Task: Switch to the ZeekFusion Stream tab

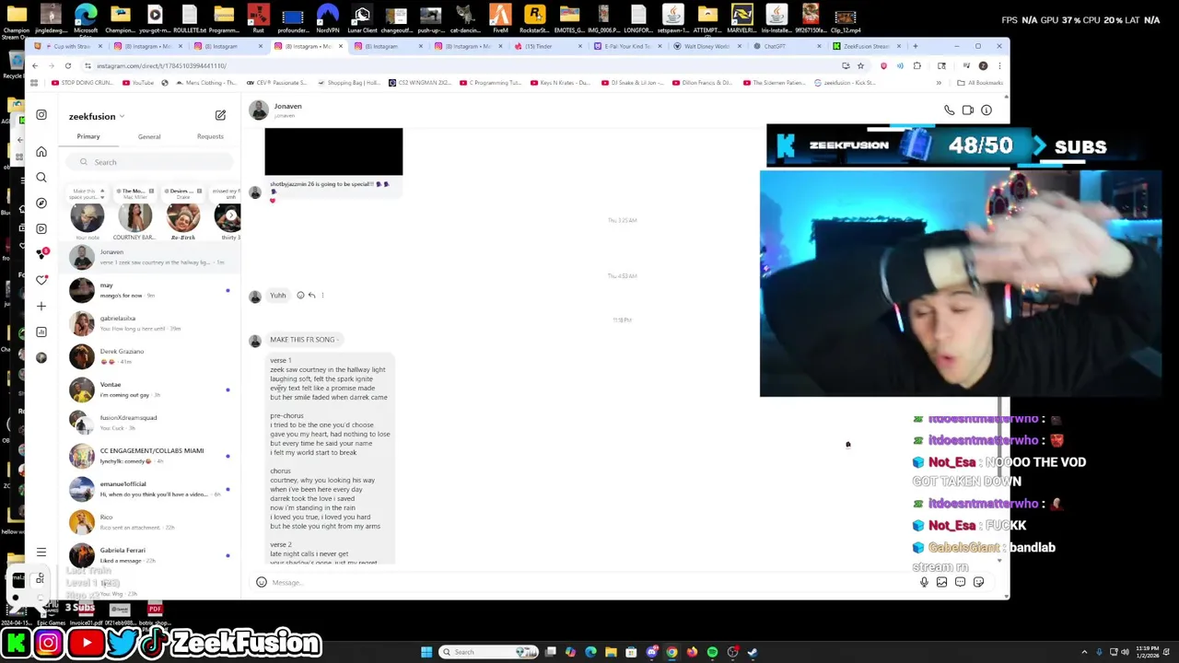Action: 864,46
